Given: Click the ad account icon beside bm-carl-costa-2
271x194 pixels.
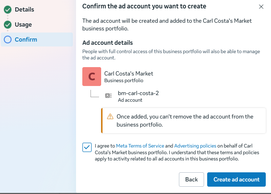Looking at the screenshot, I should tap(108, 95).
